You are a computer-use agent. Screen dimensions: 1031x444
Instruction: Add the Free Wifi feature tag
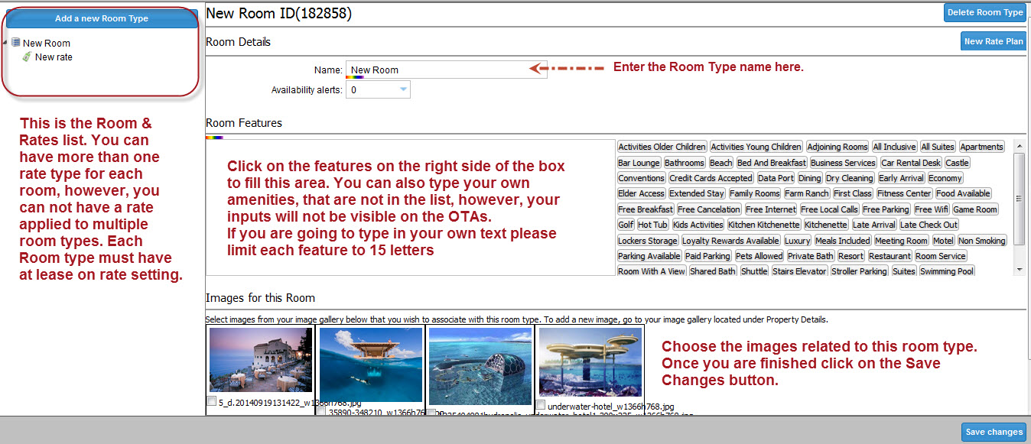pyautogui.click(x=930, y=209)
